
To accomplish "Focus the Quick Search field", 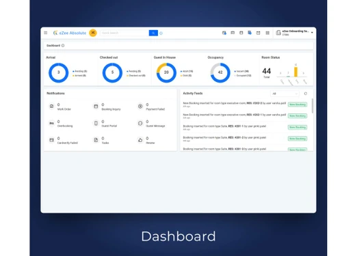I will 124,33.
